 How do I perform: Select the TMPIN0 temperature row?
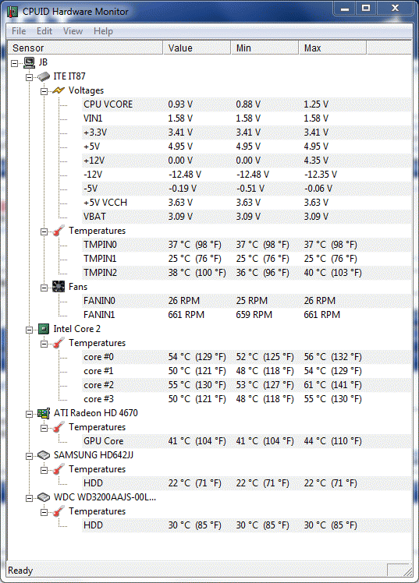[247, 245]
